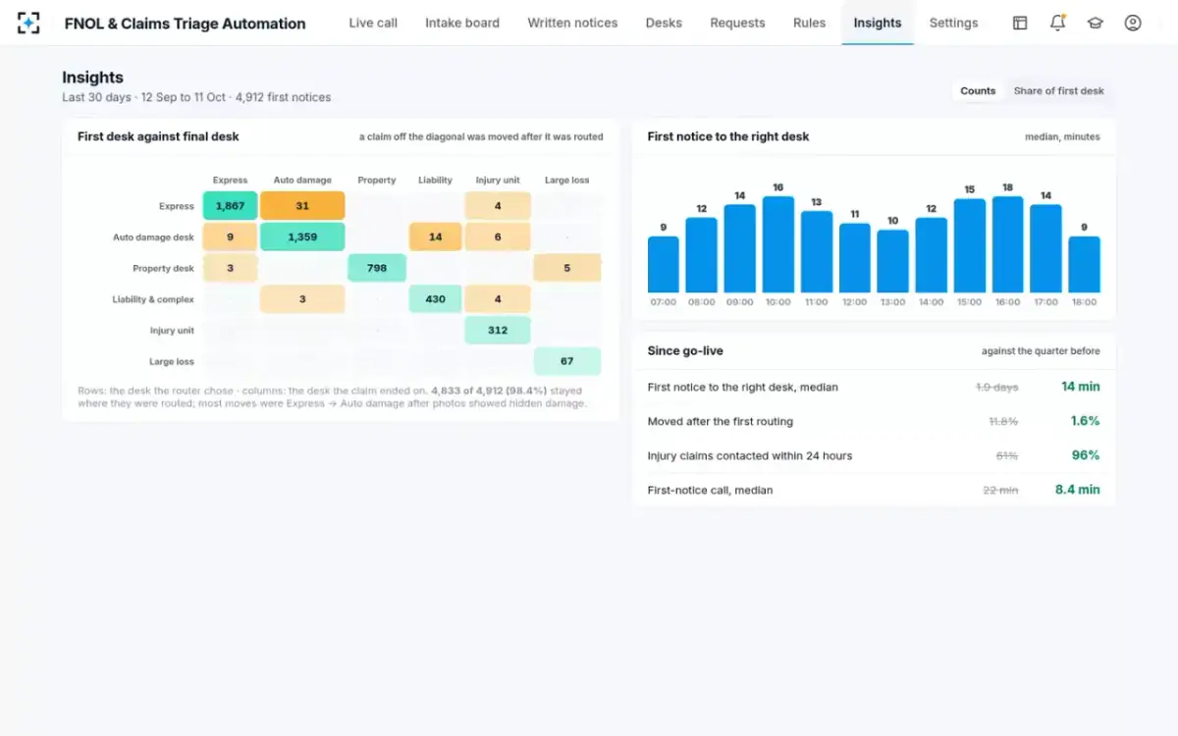Open the training graduation cap icon
1178x736 pixels.
1096,23
